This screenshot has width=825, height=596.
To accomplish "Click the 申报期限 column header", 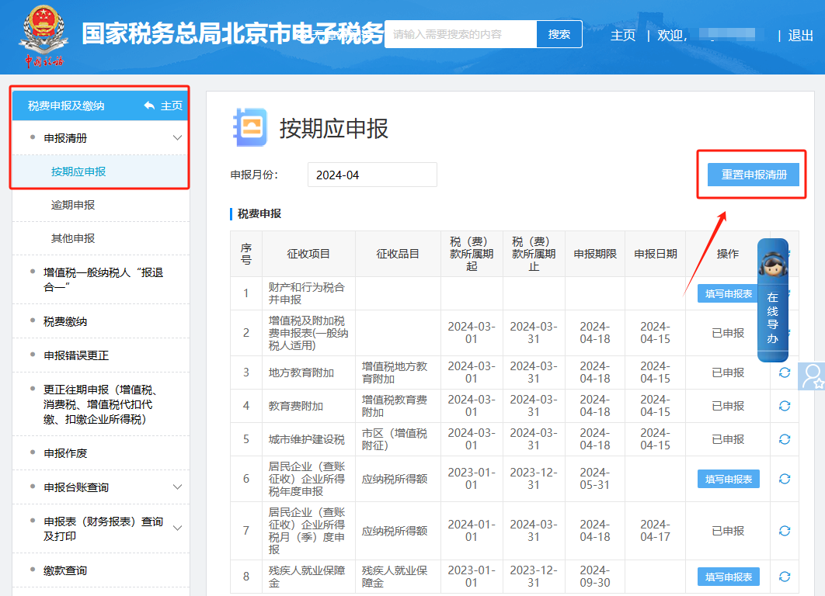I will 595,254.
